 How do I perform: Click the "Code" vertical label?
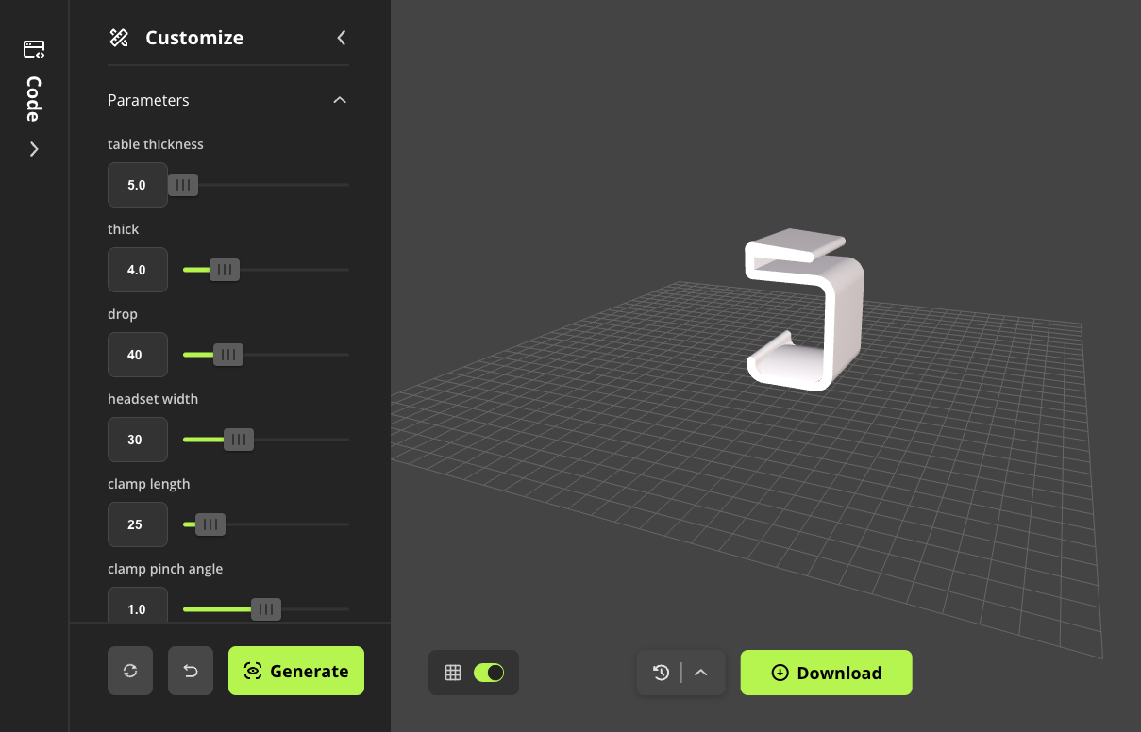point(34,99)
